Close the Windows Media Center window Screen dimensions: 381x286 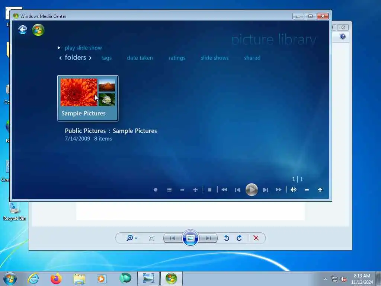tap(323, 16)
